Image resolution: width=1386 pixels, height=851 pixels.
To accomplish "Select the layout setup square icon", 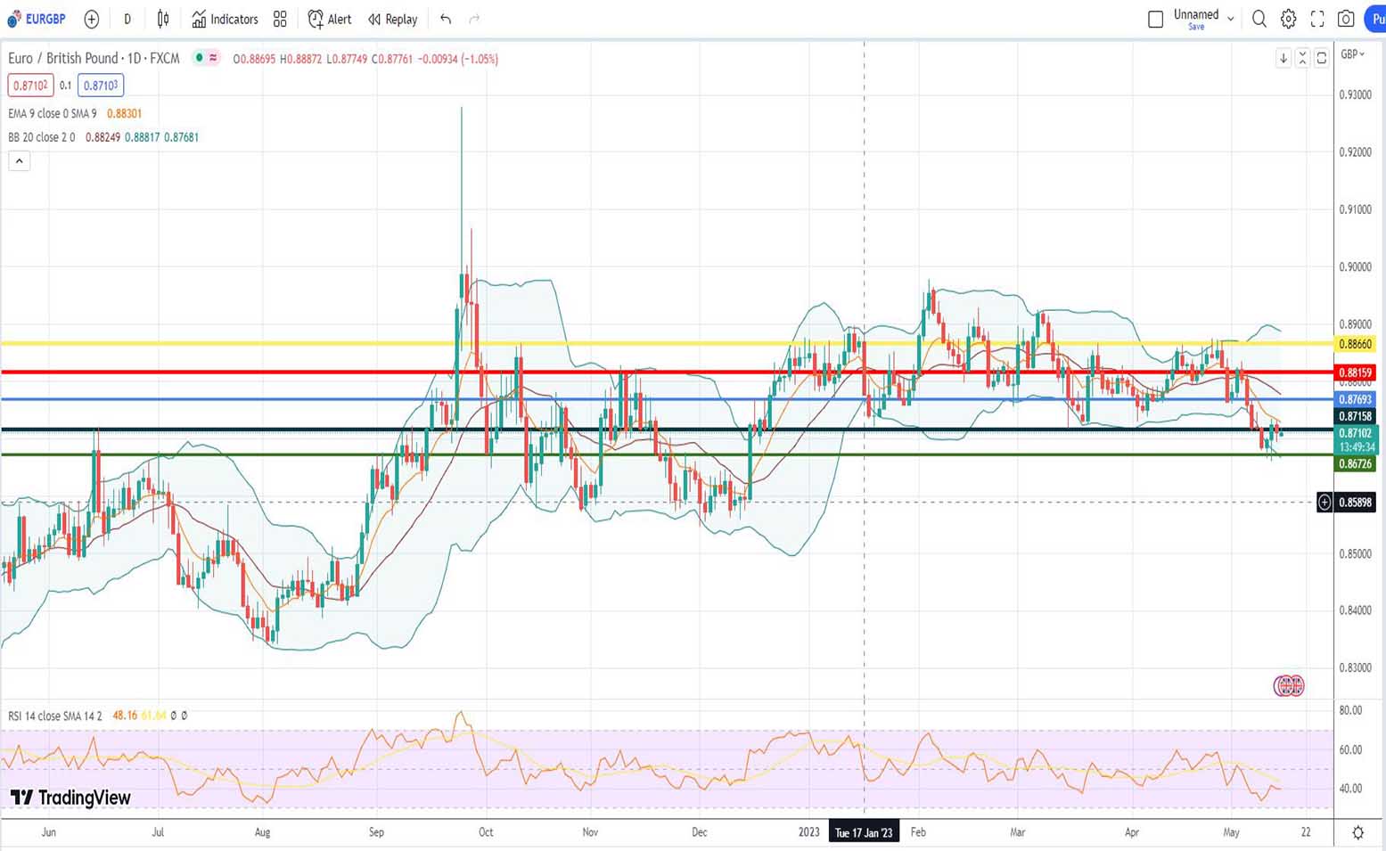I will (x=1155, y=19).
